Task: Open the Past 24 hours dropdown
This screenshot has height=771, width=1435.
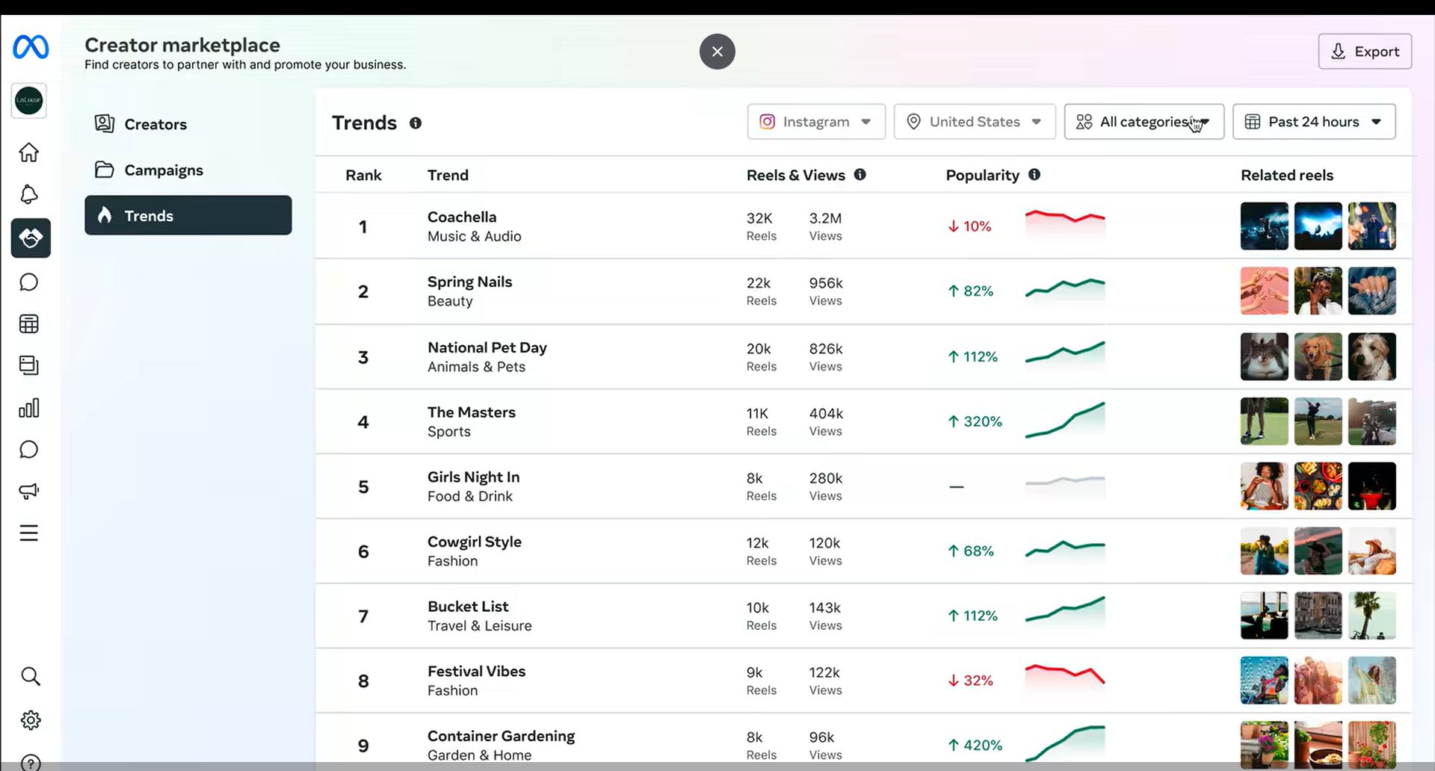Action: coord(1314,122)
